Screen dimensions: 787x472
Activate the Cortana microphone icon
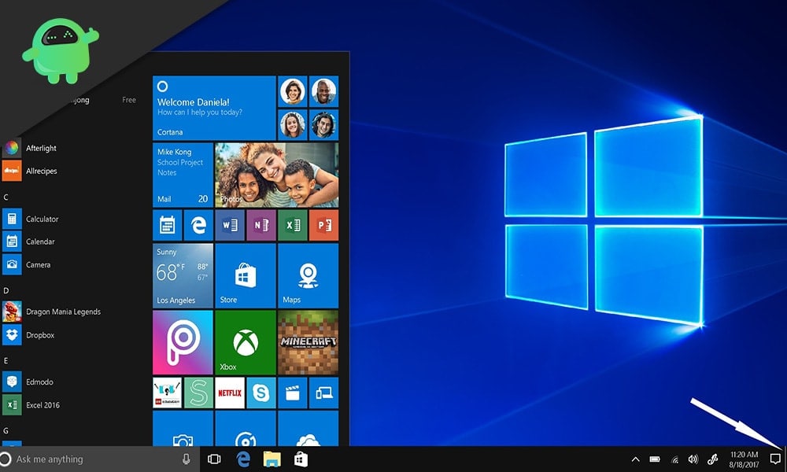point(187,459)
